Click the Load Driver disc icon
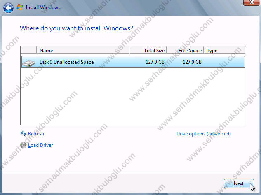 coord(24,145)
